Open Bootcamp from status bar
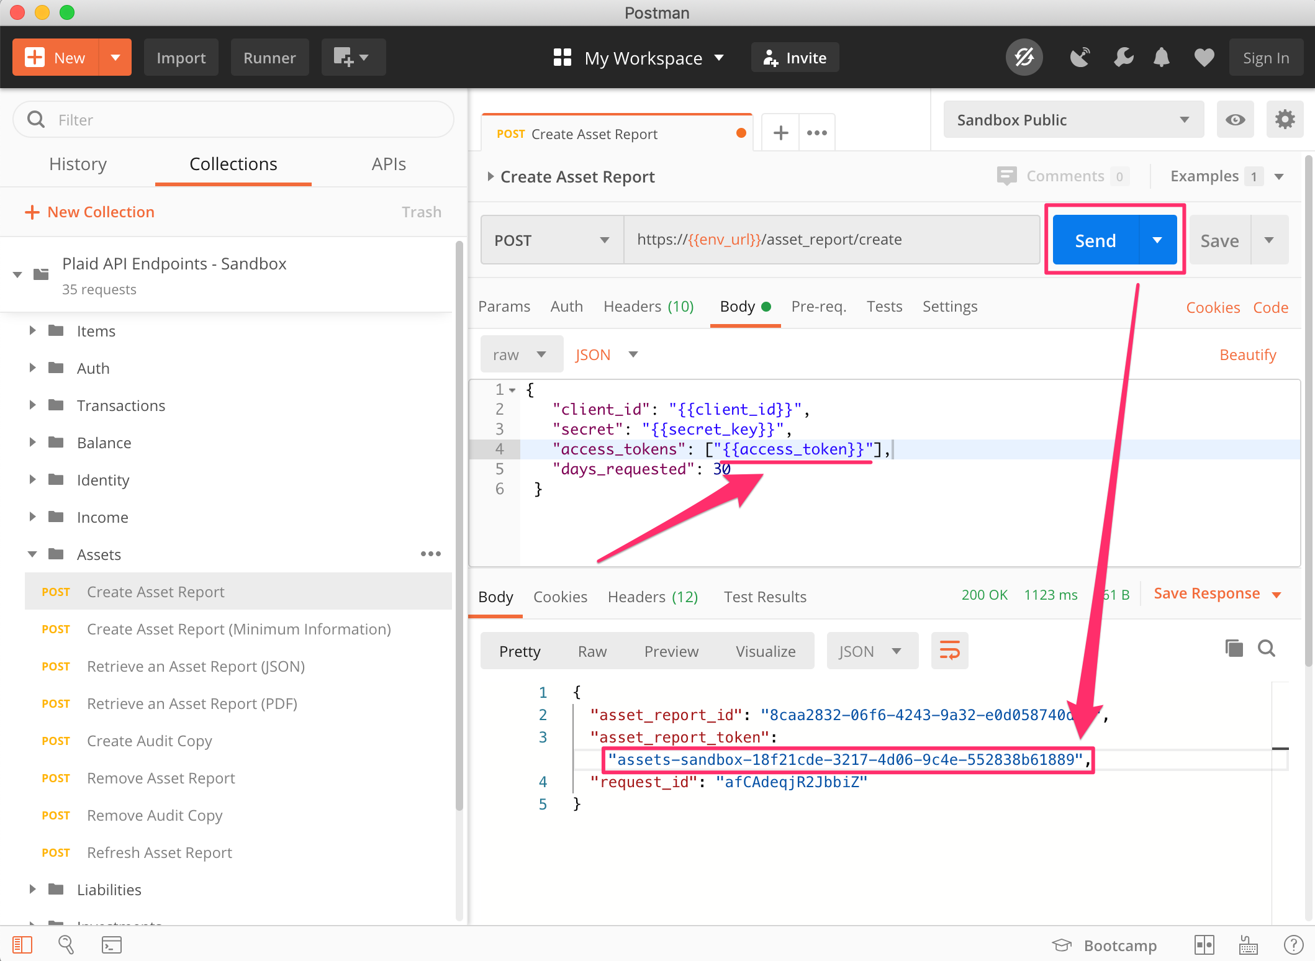 1105,945
